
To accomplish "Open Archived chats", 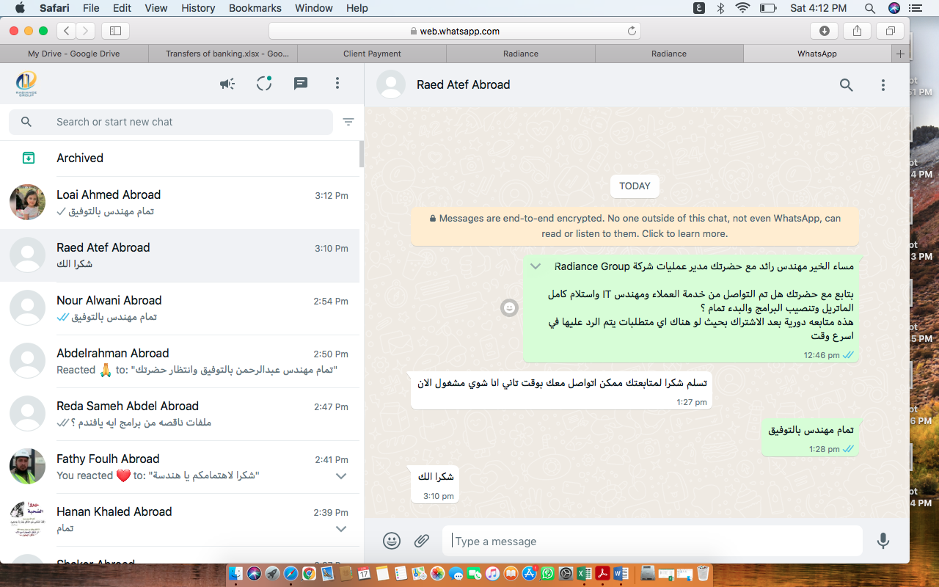I will tap(180, 158).
